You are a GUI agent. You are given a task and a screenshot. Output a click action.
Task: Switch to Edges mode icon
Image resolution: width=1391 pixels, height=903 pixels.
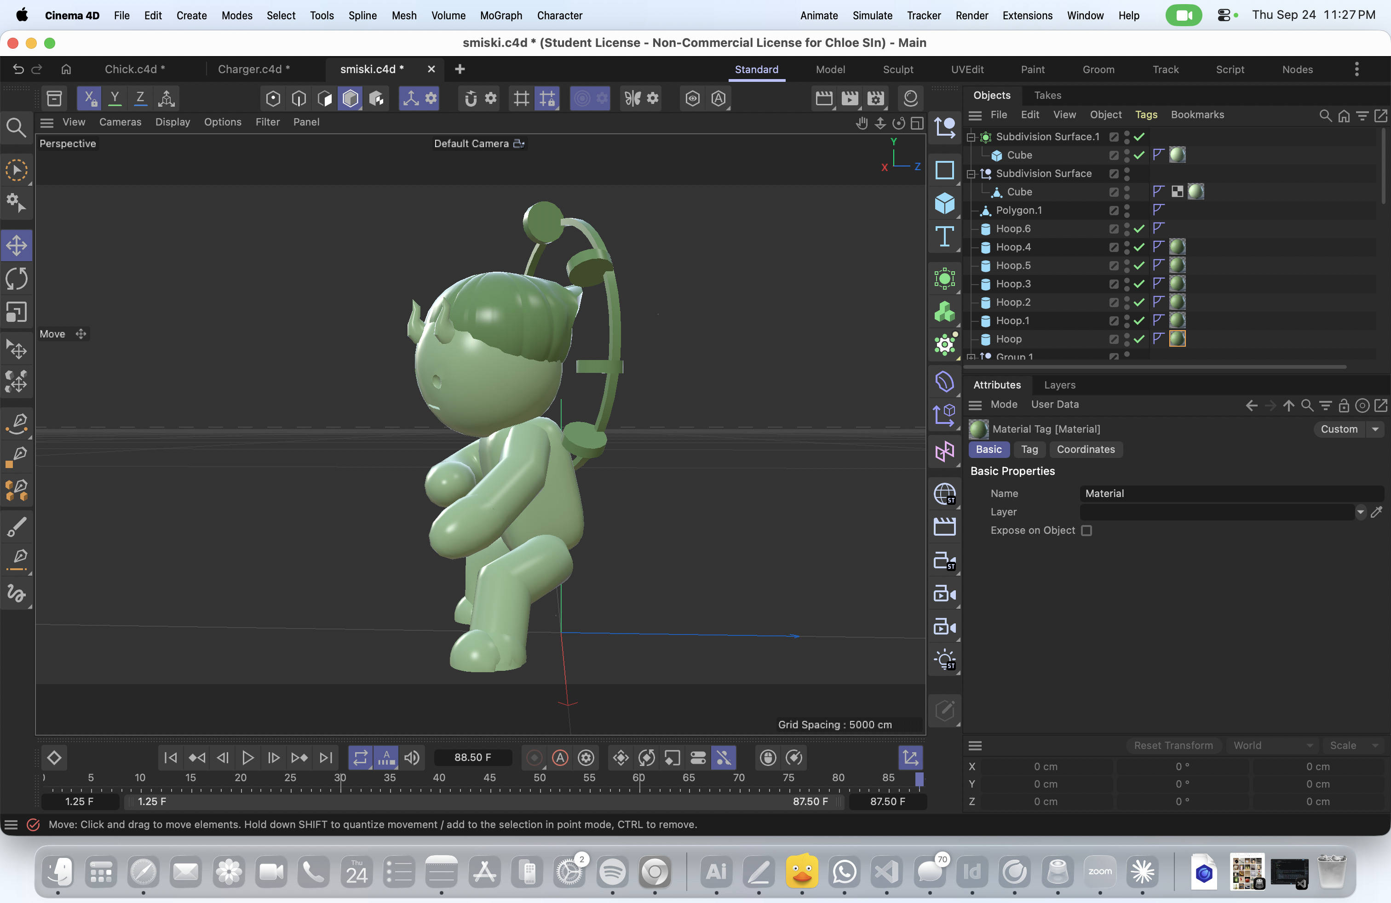point(299,98)
